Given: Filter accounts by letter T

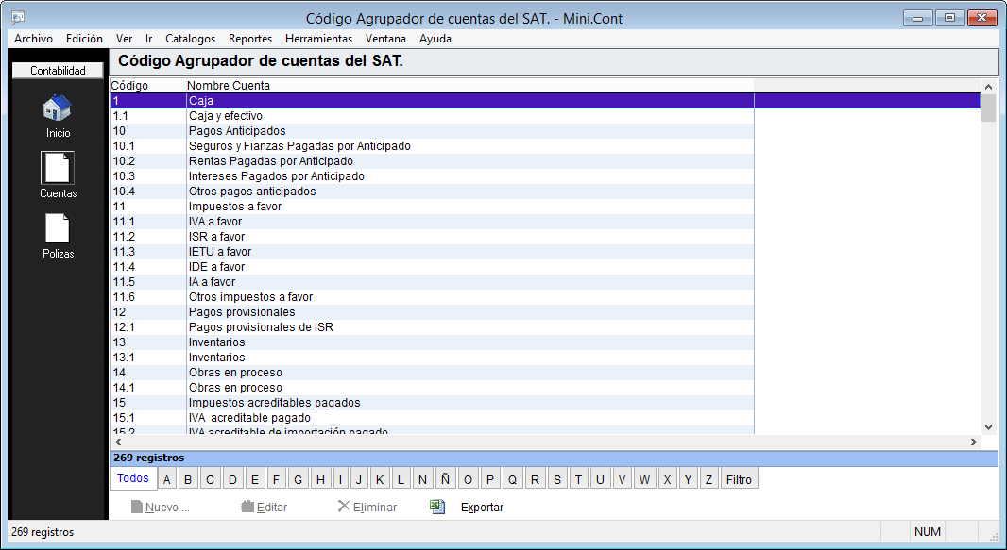Looking at the screenshot, I should (x=579, y=479).
